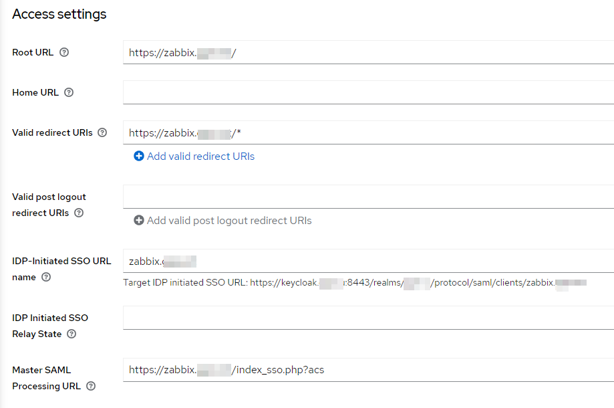Viewport: 614px width, 408px height.
Task: Show help for Master SAML Processing URL
Action: [91, 386]
